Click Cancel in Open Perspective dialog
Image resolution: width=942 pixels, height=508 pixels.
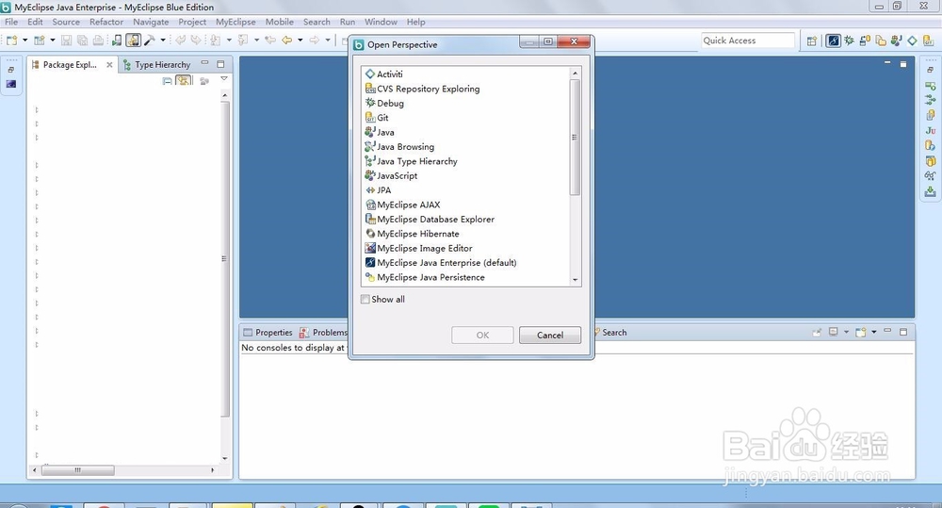(550, 335)
